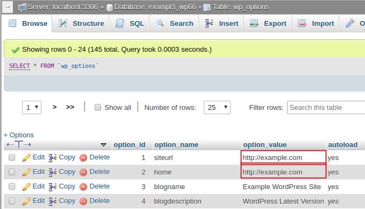Click the Search magnifier icon
The image size is (365, 209).
tap(160, 23)
